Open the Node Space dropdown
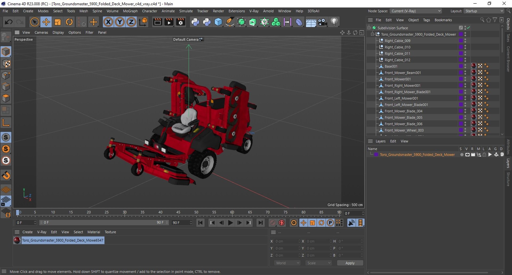 click(416, 11)
